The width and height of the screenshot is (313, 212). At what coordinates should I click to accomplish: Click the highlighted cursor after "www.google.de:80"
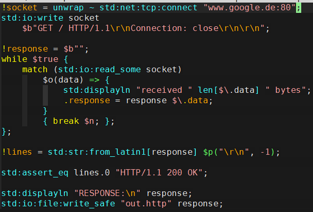pyautogui.click(x=298, y=8)
